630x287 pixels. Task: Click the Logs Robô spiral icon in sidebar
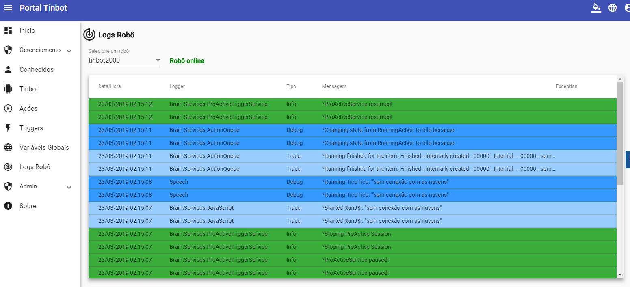click(8, 167)
